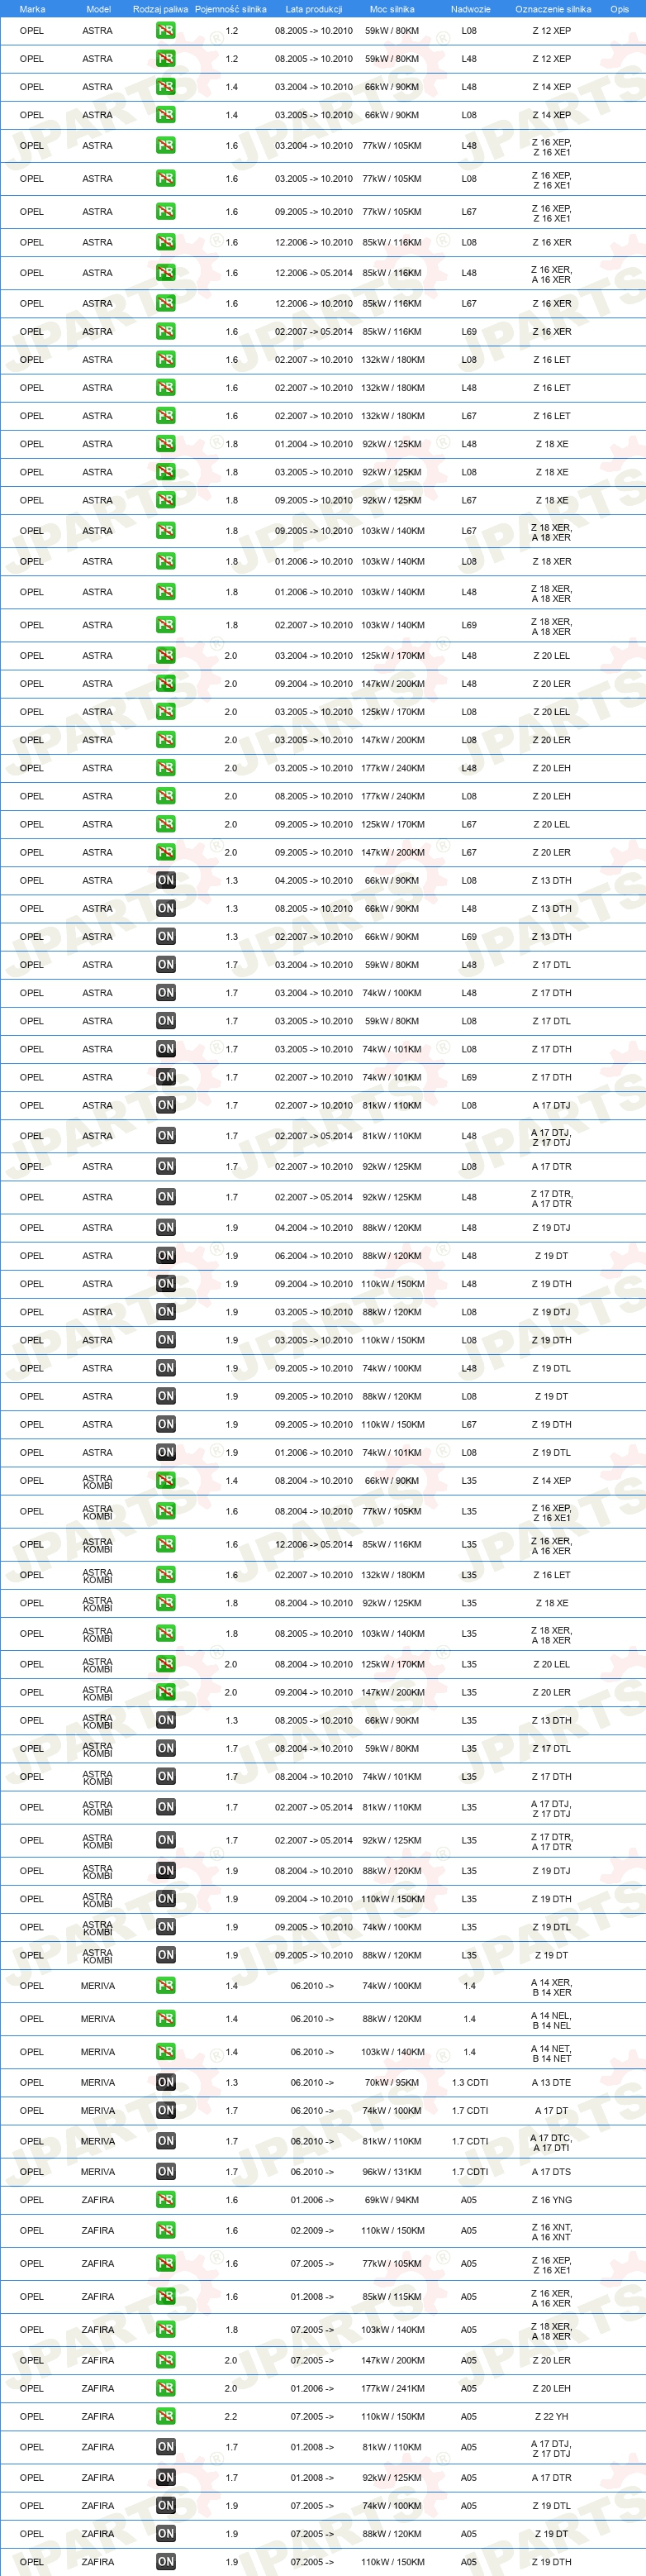The height and width of the screenshot is (2576, 646).
Task: Click the Model column header
Action: pyautogui.click(x=98, y=9)
